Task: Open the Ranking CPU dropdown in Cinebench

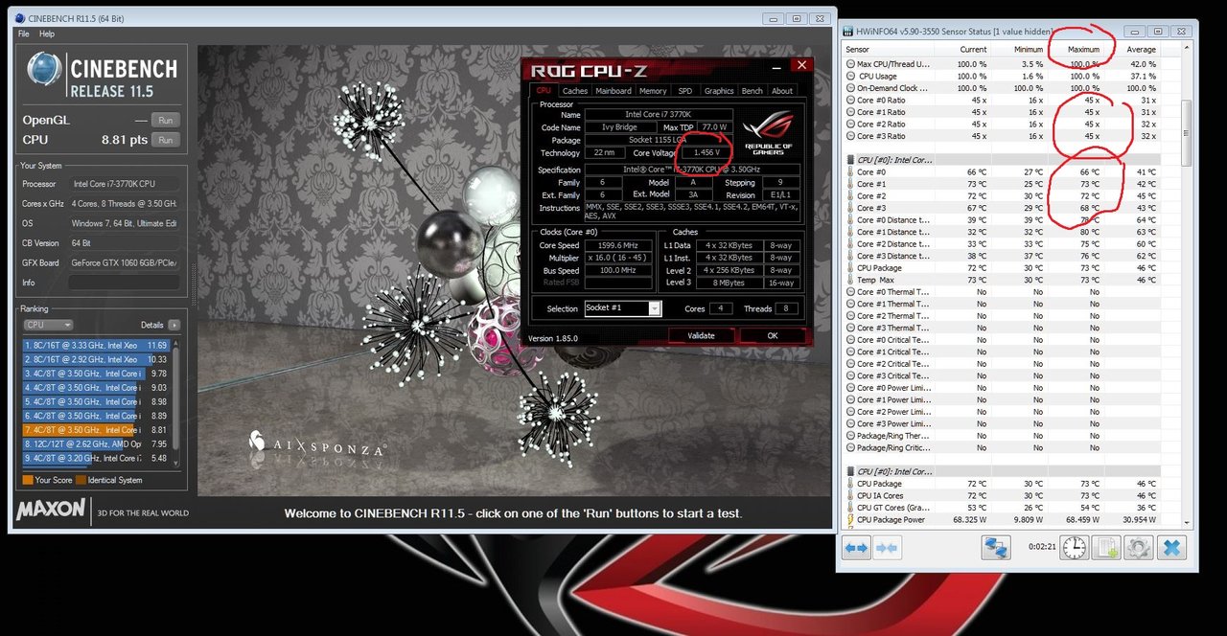Action: tap(48, 325)
